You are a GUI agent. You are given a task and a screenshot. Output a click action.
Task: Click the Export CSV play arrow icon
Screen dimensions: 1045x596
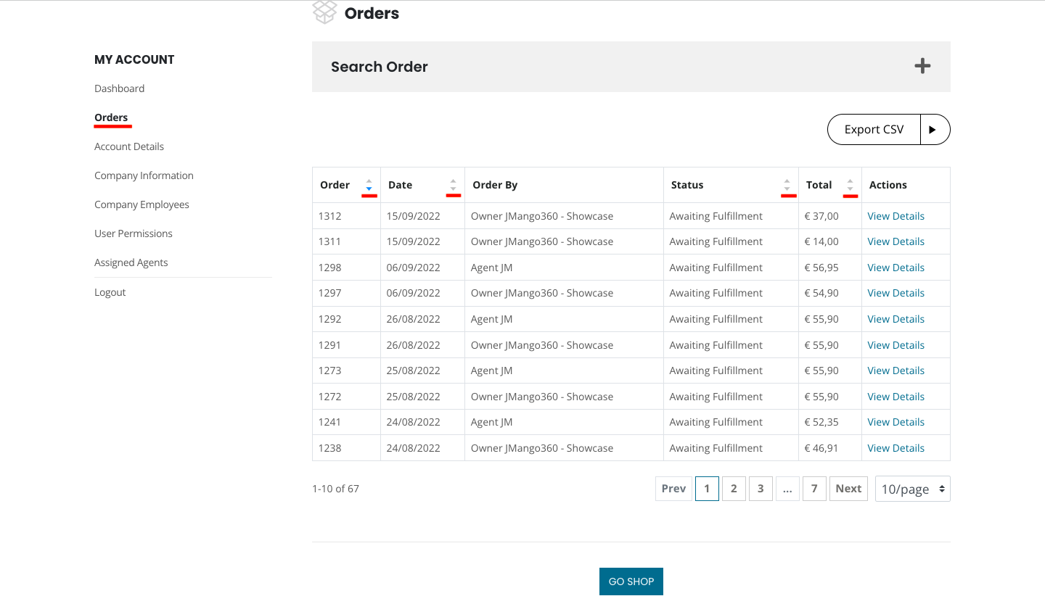click(x=934, y=130)
